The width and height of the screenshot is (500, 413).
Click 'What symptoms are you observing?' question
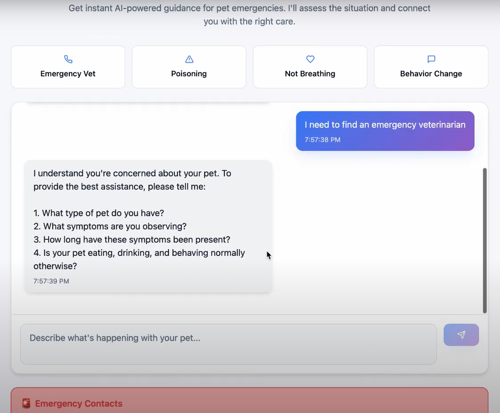[110, 226]
